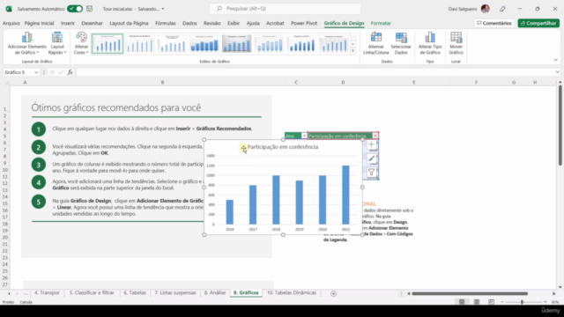Click the pen icon near user name
This screenshot has height=317, width=564.
[502, 9]
